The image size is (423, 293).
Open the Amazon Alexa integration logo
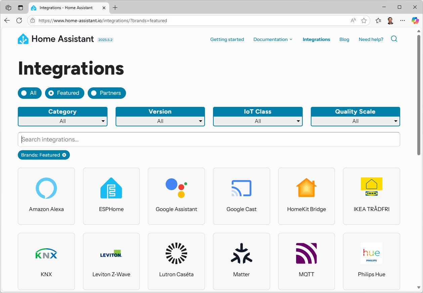tap(46, 188)
